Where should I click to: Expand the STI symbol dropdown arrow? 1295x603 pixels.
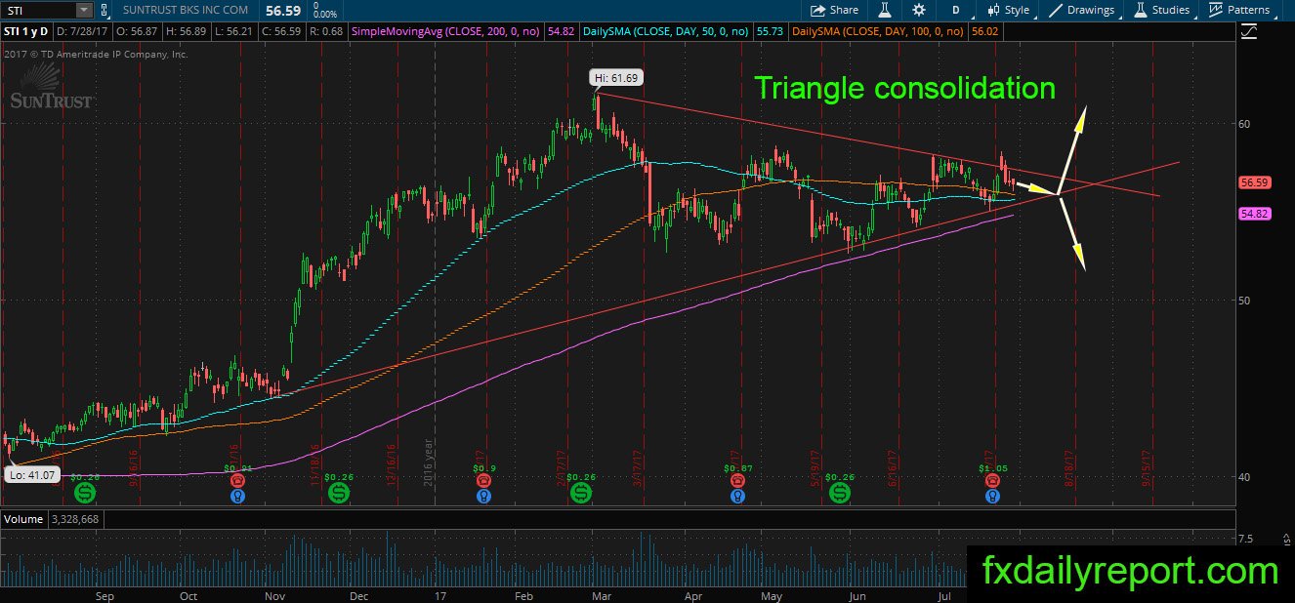(83, 10)
